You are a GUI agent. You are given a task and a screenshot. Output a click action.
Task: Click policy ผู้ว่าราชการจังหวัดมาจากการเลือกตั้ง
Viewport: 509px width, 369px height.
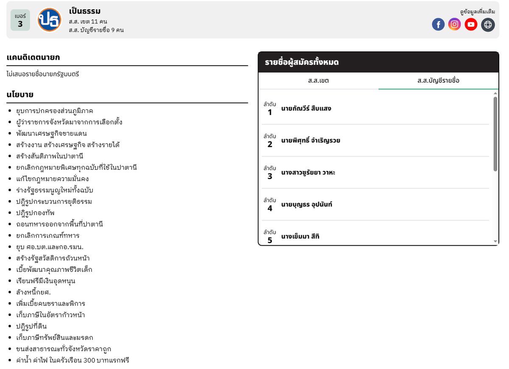pyautogui.click(x=69, y=122)
